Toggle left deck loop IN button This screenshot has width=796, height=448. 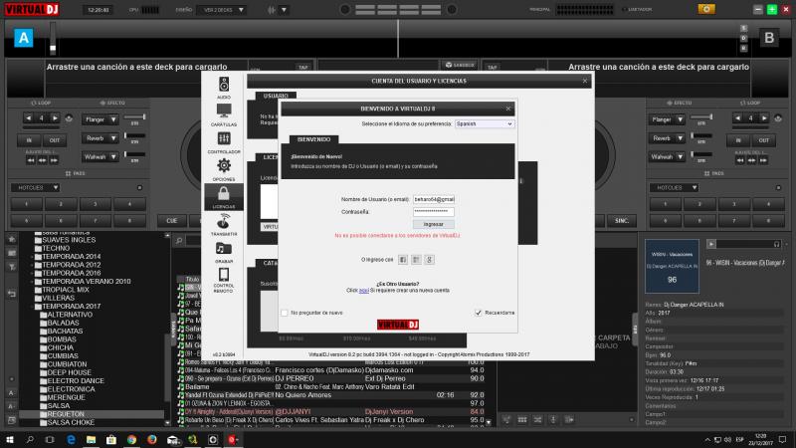[29, 140]
